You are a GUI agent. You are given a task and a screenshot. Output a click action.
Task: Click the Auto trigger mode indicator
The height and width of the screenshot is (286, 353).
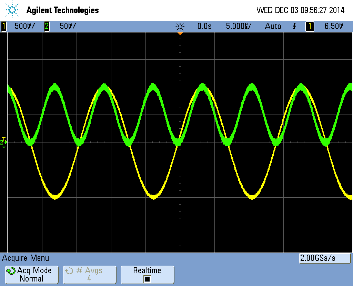point(273,26)
